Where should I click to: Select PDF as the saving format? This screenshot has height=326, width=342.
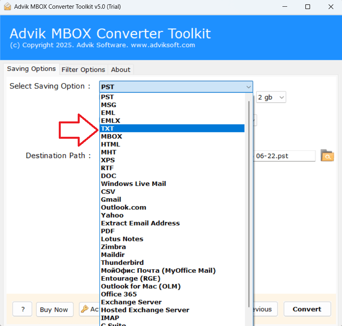pyautogui.click(x=172, y=231)
